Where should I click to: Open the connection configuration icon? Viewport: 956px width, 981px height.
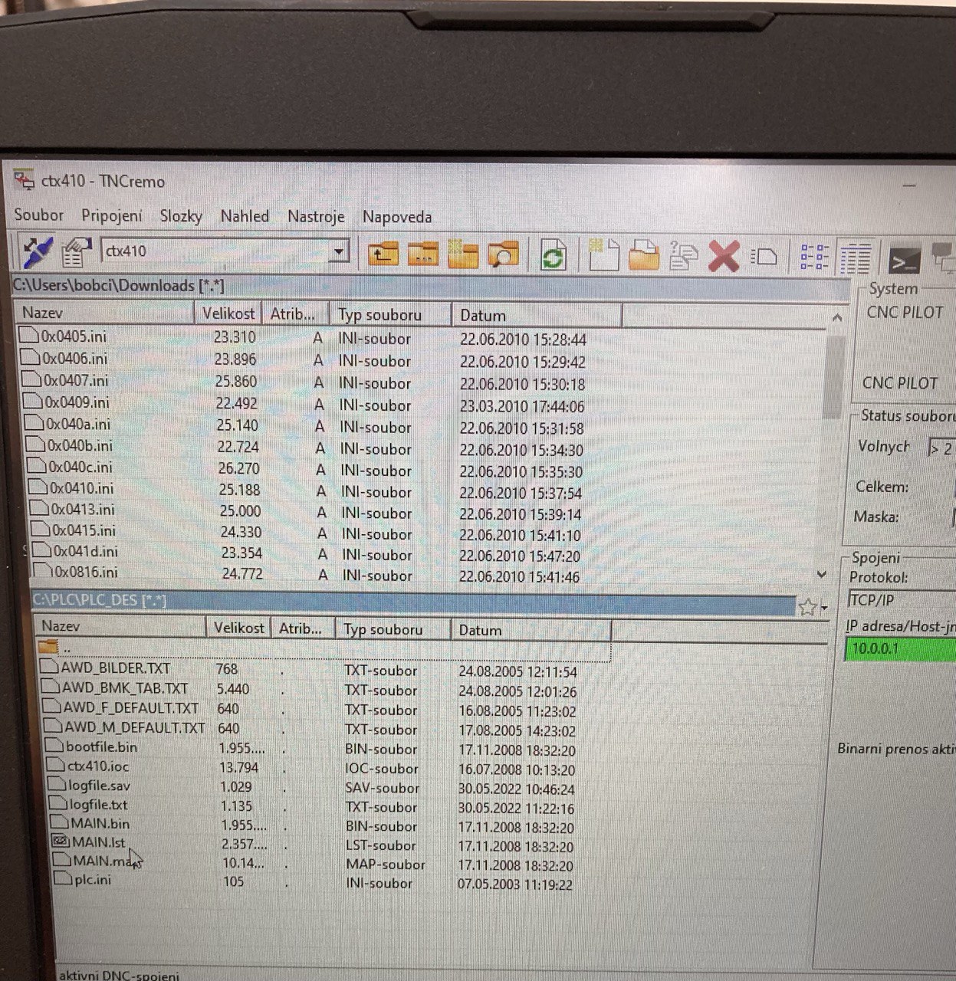pos(77,253)
